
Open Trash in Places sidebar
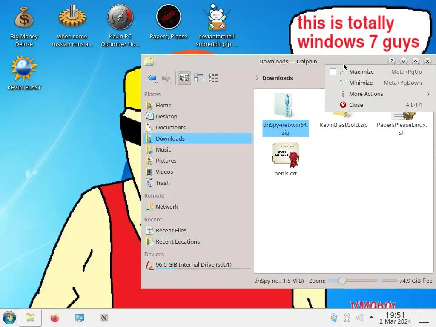pyautogui.click(x=198, y=183)
